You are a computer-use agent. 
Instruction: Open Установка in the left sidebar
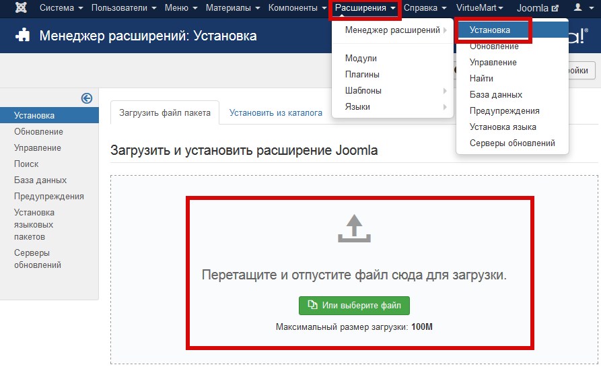click(49, 115)
